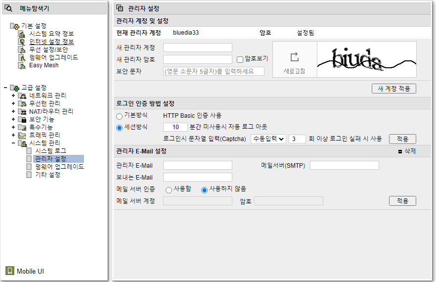This screenshot has width=436, height=282.
Task: Click the 무선 설정/보안 wireless icon
Action: (x=22, y=50)
